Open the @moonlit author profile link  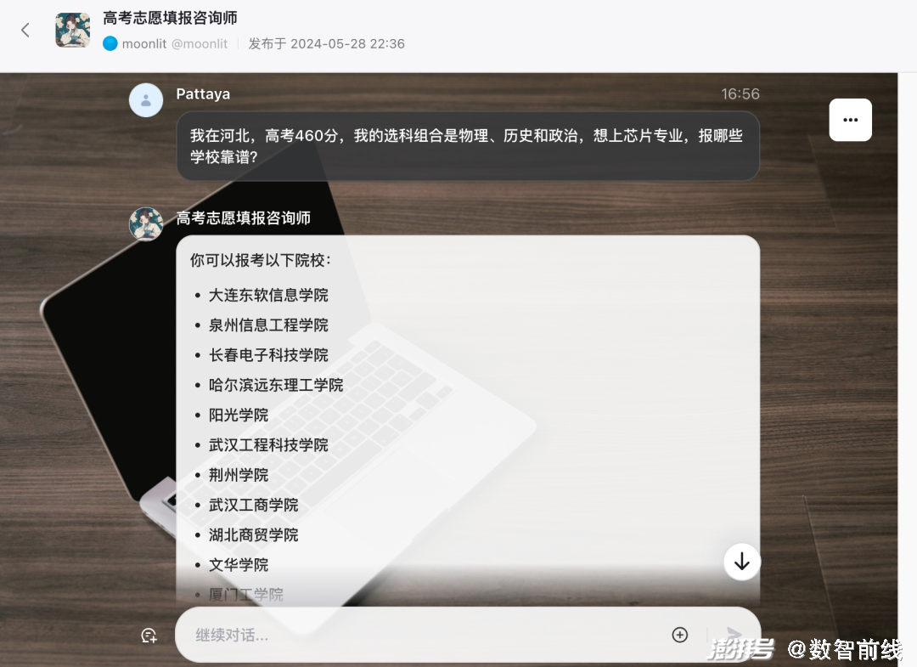(200, 44)
